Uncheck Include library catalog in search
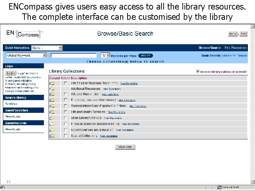 tap(198, 71)
